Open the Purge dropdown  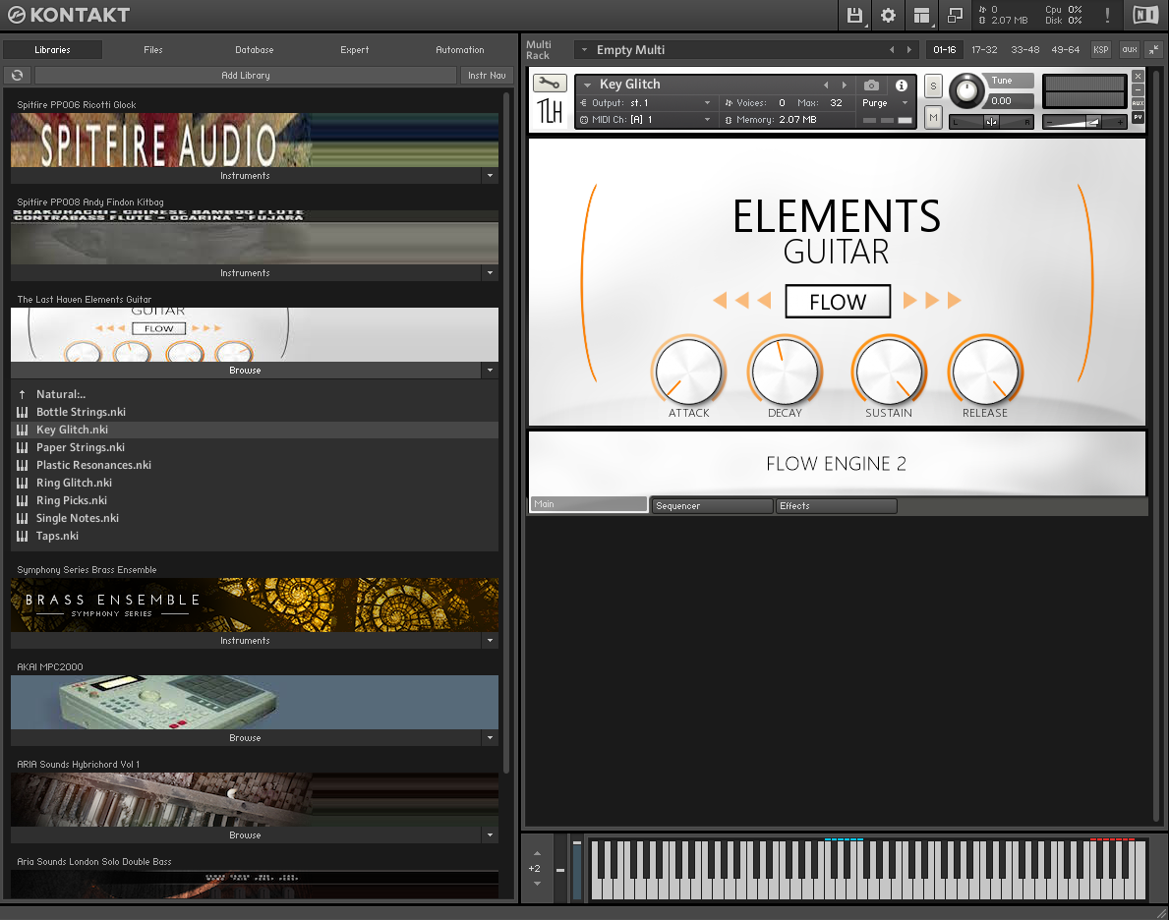(x=905, y=103)
